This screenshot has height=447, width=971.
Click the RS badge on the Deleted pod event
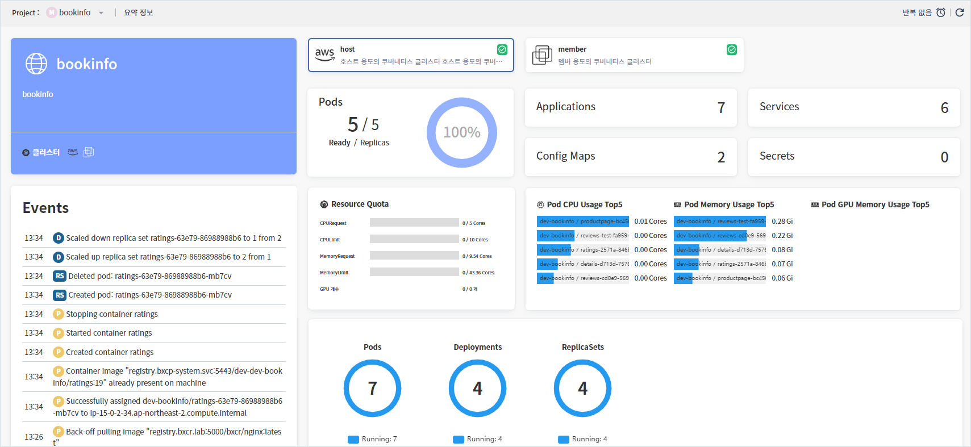60,276
